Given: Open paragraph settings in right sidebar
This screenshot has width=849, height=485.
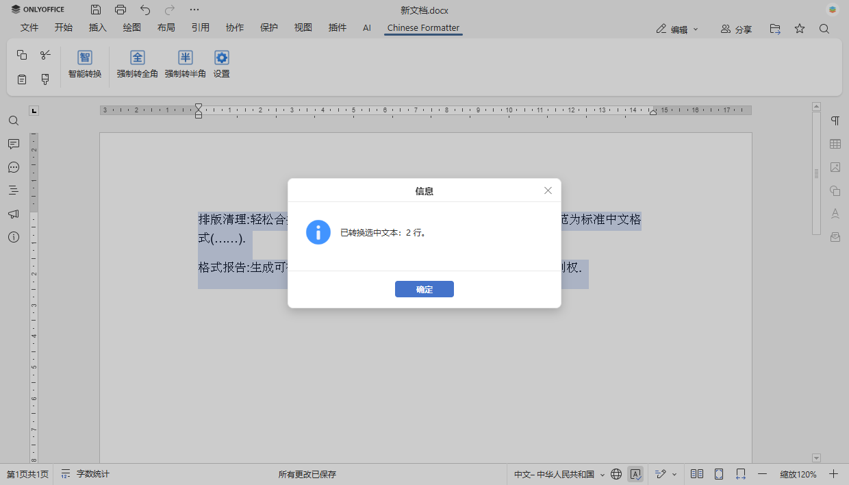Looking at the screenshot, I should click(835, 121).
